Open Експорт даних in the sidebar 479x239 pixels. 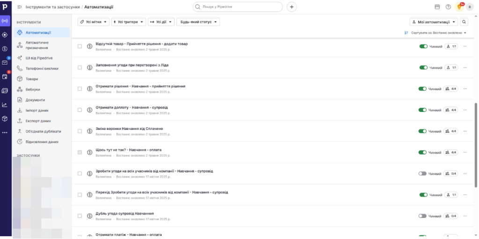[x=42, y=121]
